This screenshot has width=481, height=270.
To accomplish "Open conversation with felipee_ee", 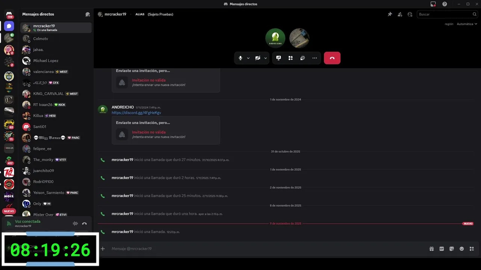I will tap(56, 148).
